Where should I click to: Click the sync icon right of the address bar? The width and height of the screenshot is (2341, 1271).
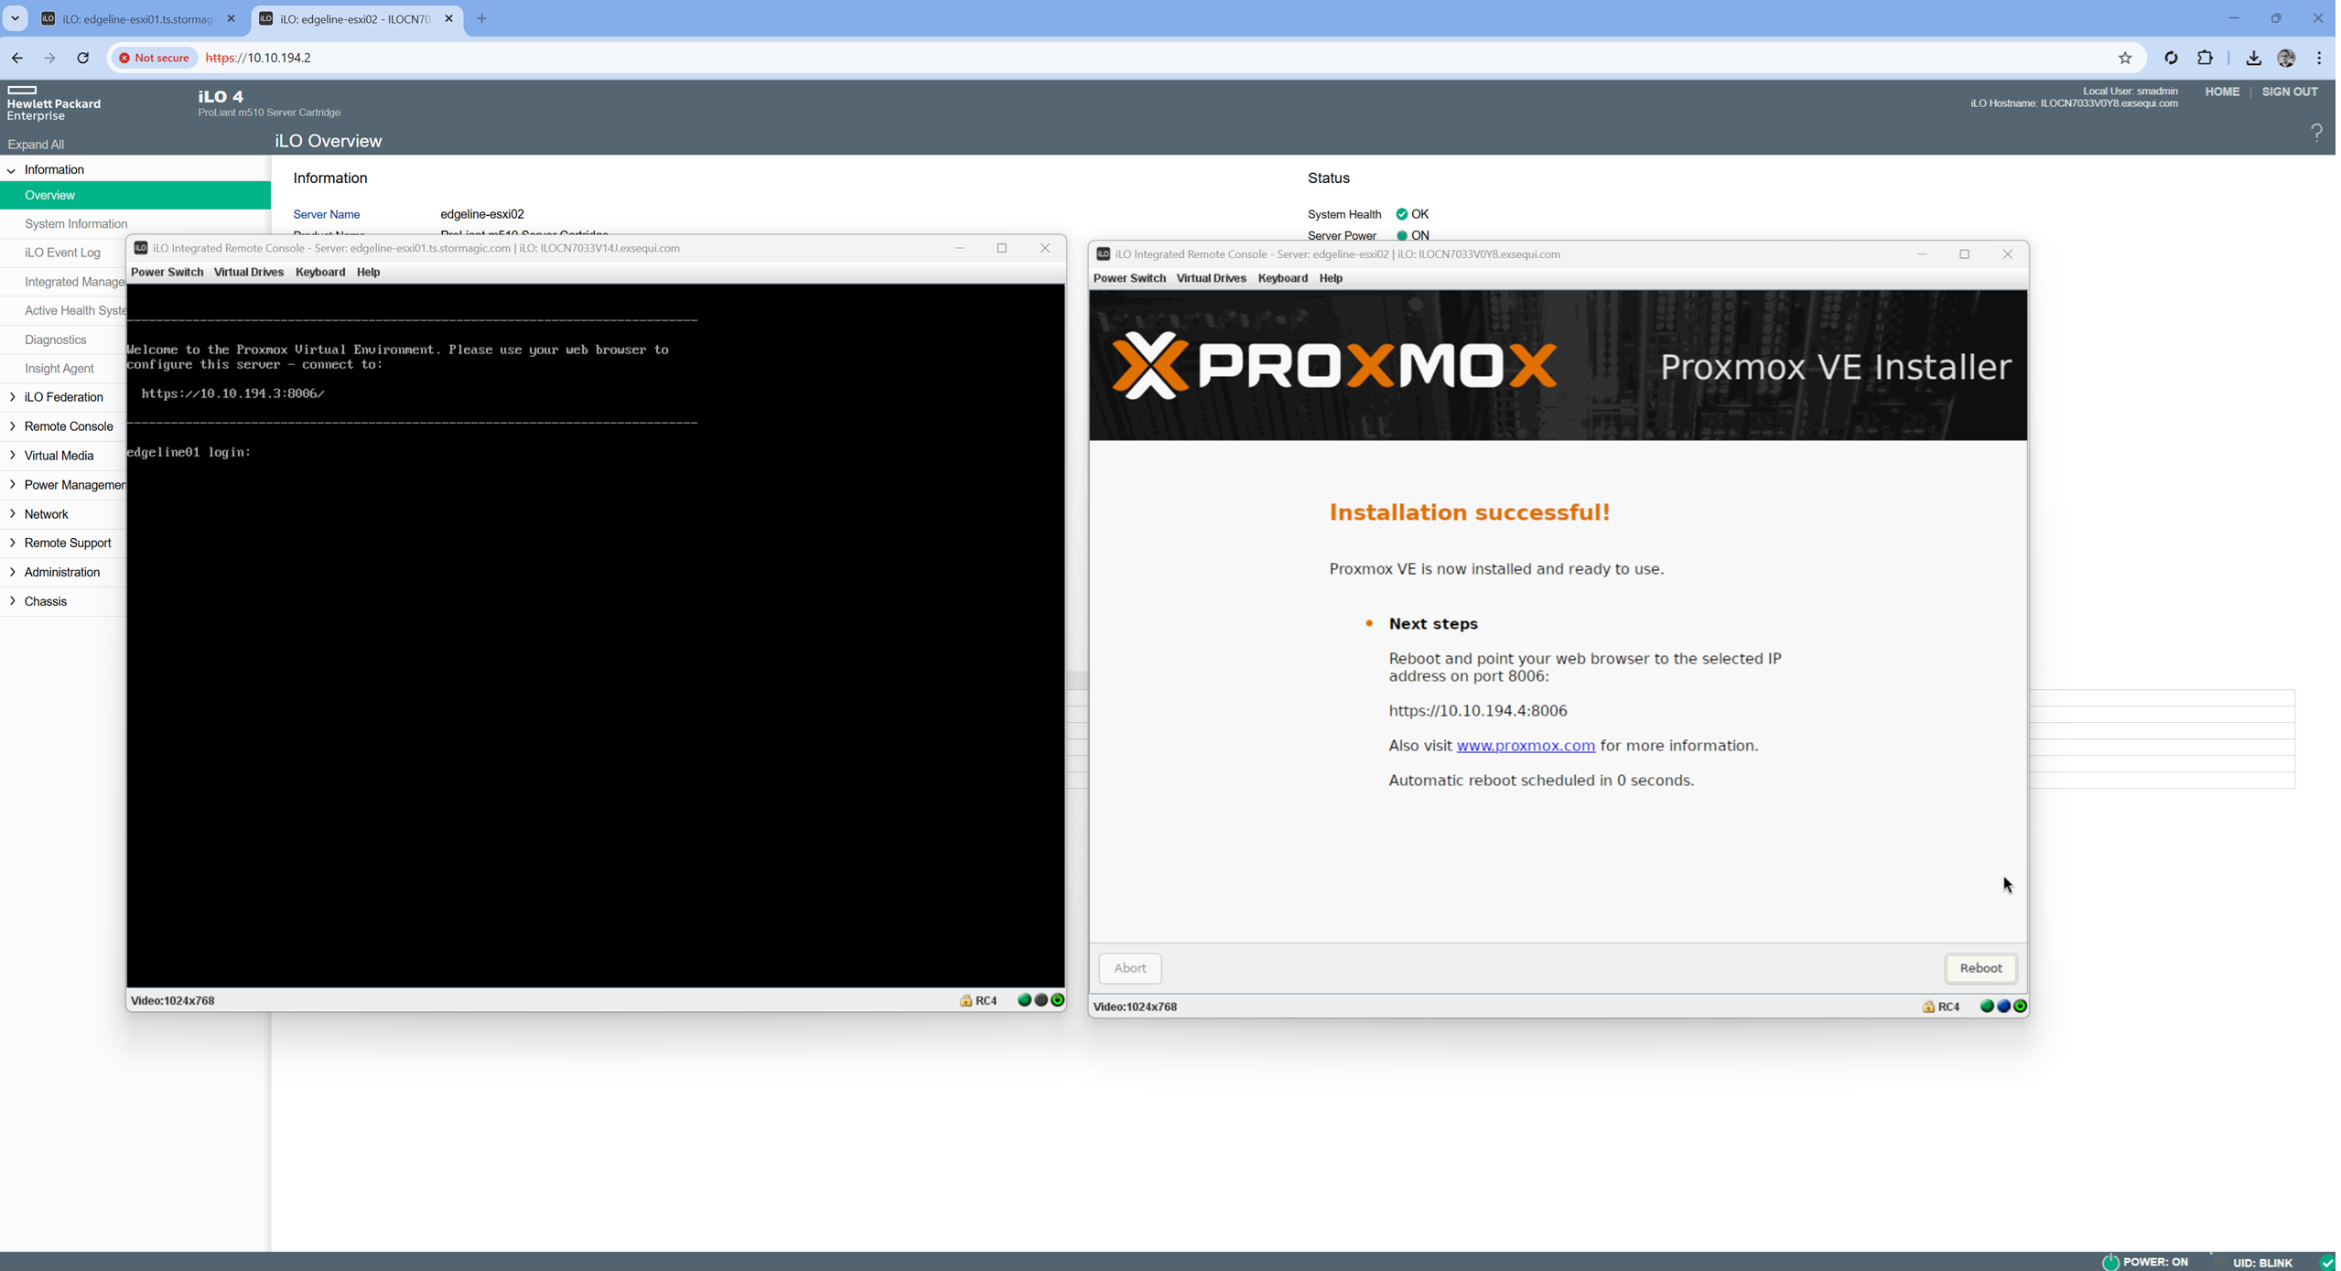click(x=2170, y=58)
